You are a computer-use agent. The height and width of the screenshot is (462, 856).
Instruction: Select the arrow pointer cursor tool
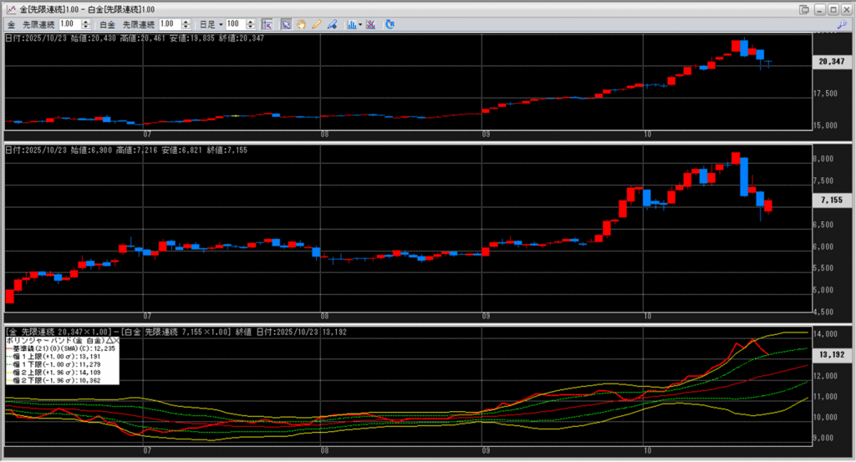click(x=286, y=24)
